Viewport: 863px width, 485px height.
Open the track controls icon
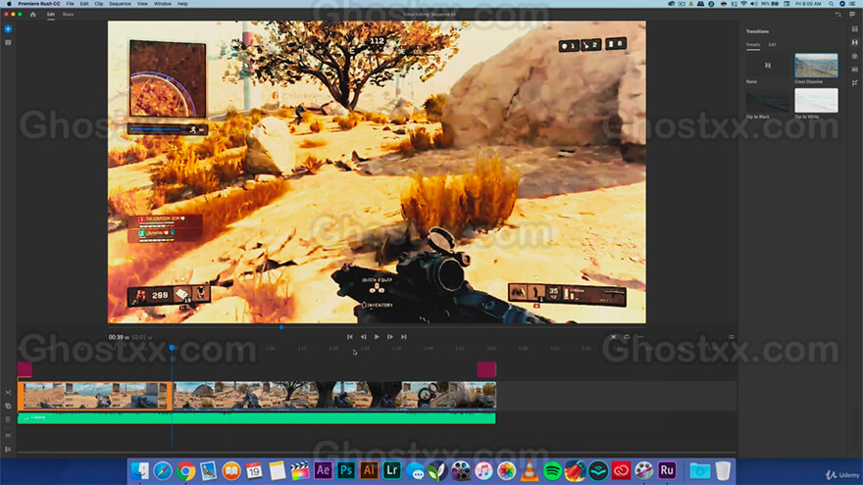click(x=8, y=450)
